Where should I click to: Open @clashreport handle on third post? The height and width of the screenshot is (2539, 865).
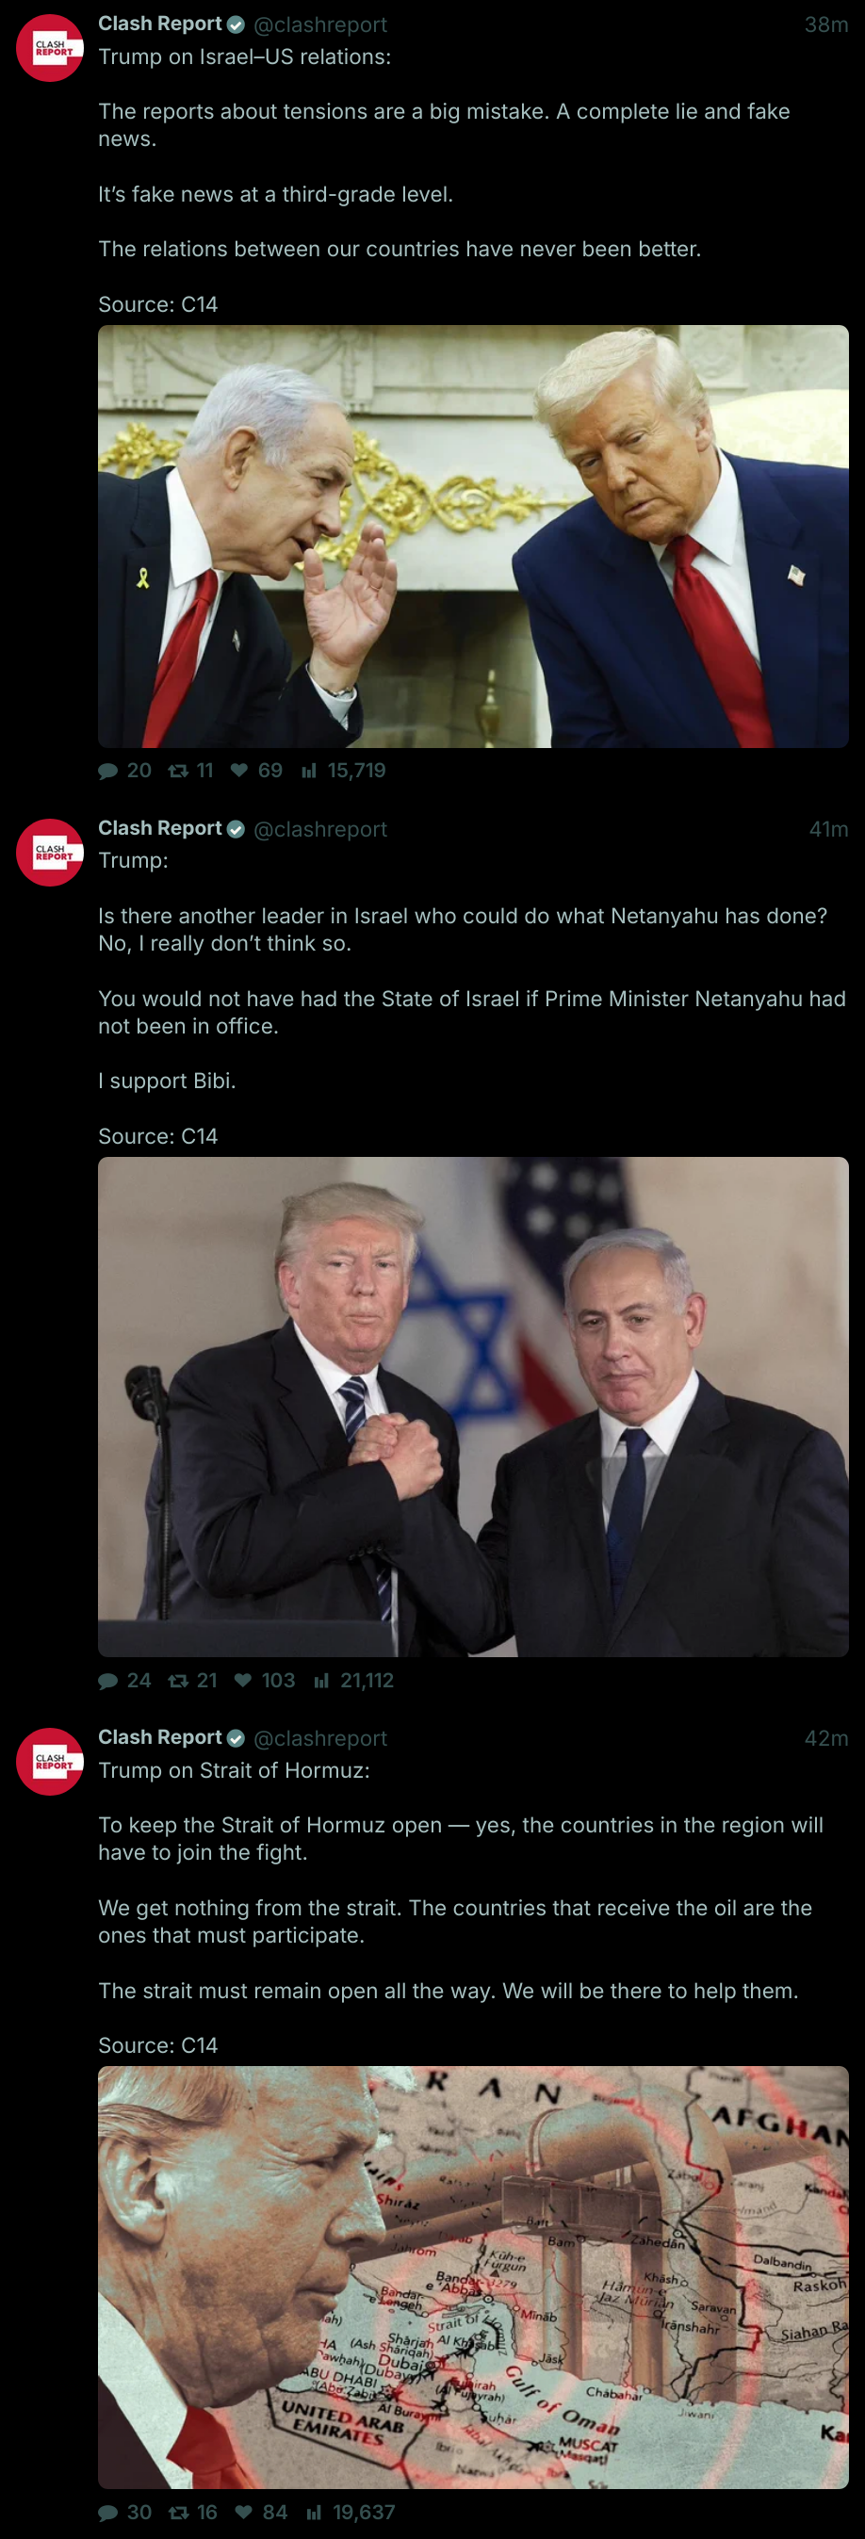point(320,1737)
